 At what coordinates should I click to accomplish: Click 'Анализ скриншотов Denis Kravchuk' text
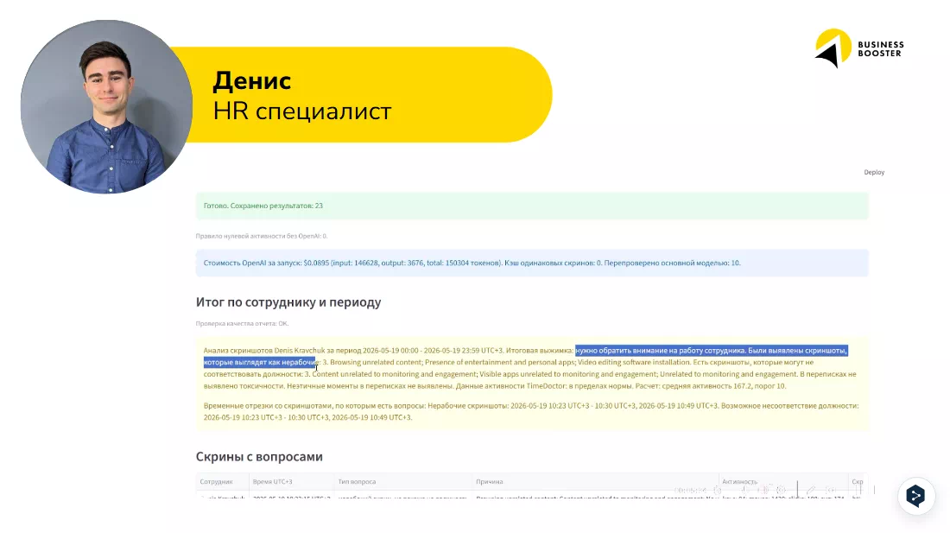pos(264,351)
